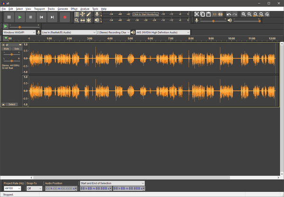Click the 'Click to Start Monitoring' meter
The width and height of the screenshot is (284, 197).
(x=146, y=14)
